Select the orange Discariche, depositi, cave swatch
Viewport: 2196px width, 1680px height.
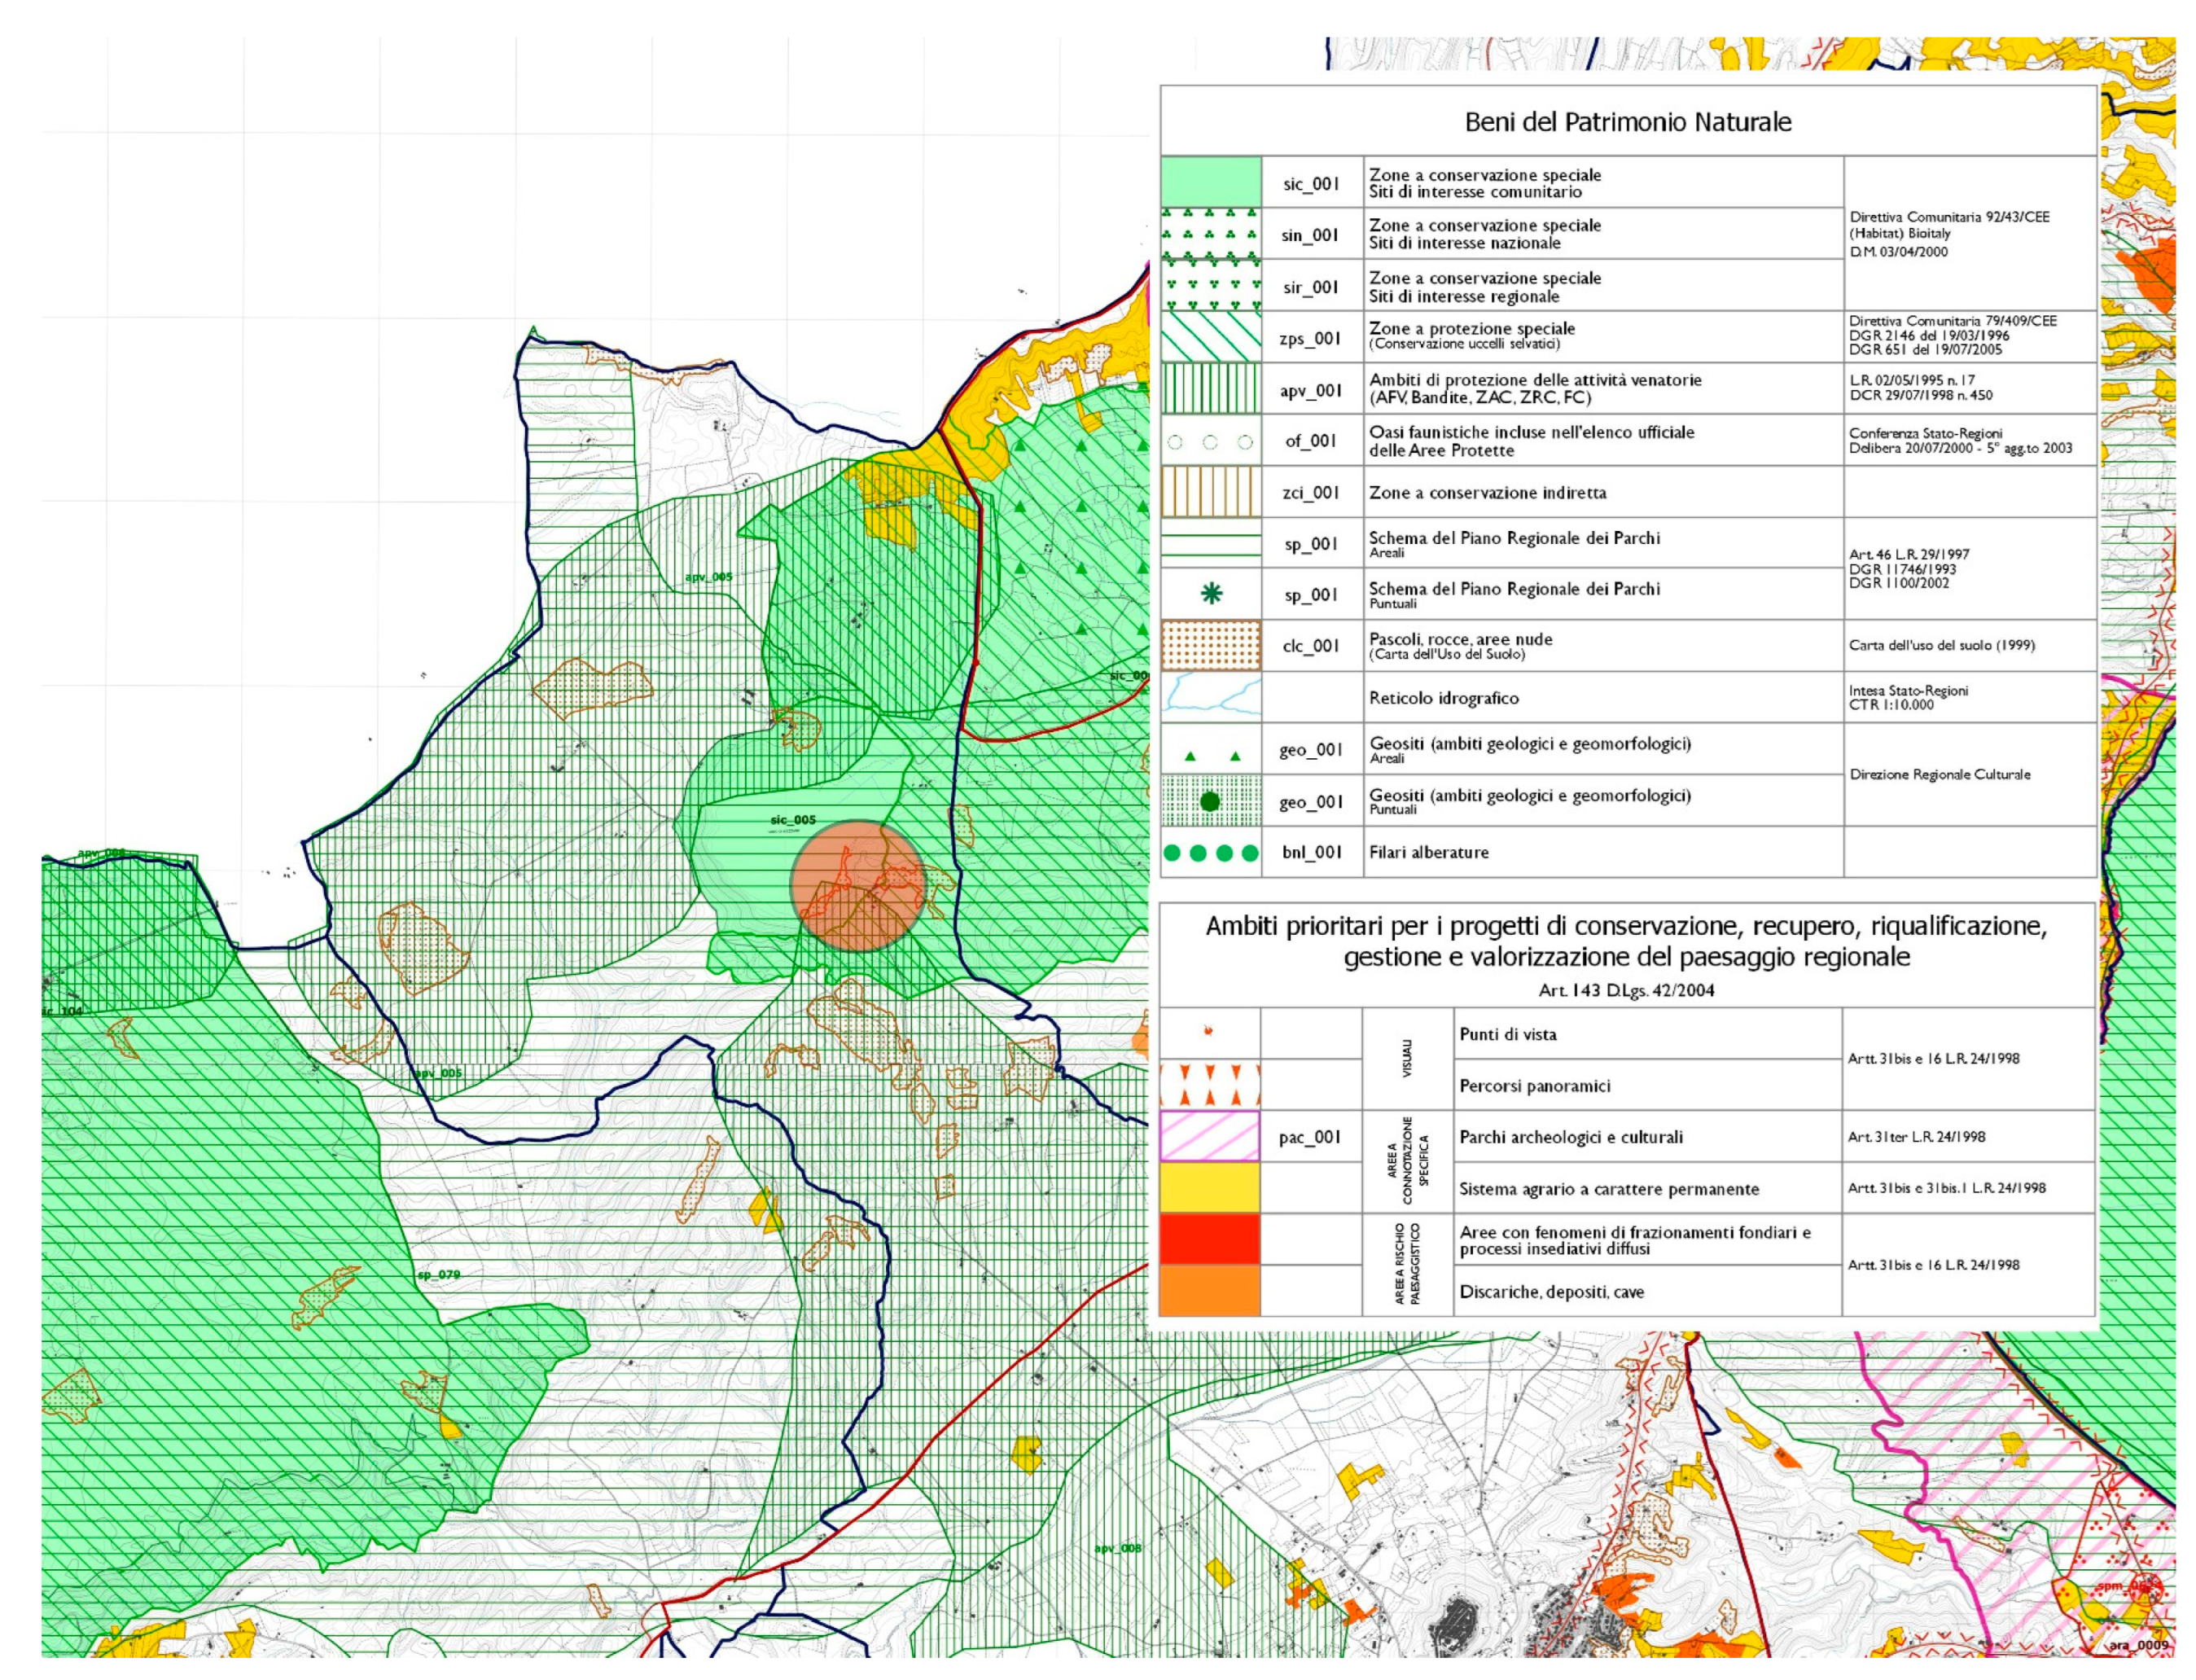pos(1210,1291)
